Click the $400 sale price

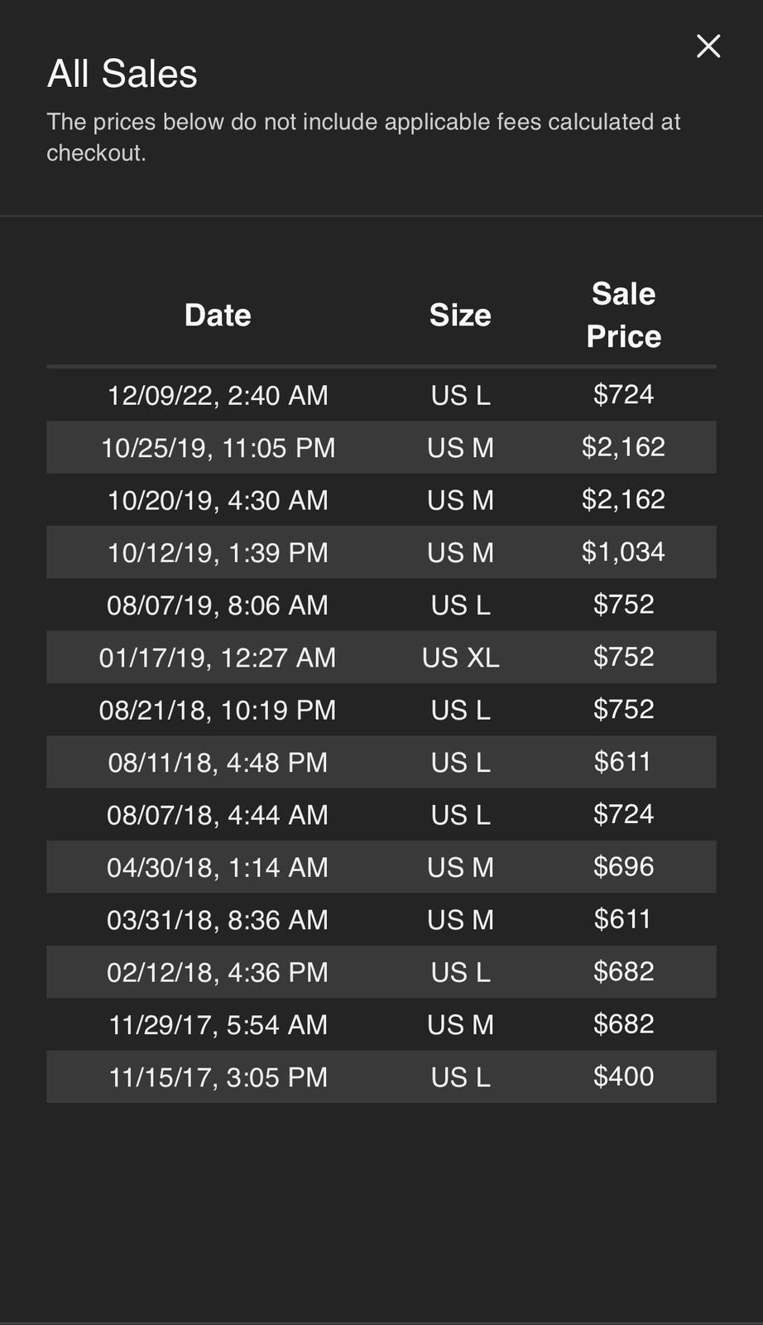coord(623,1077)
